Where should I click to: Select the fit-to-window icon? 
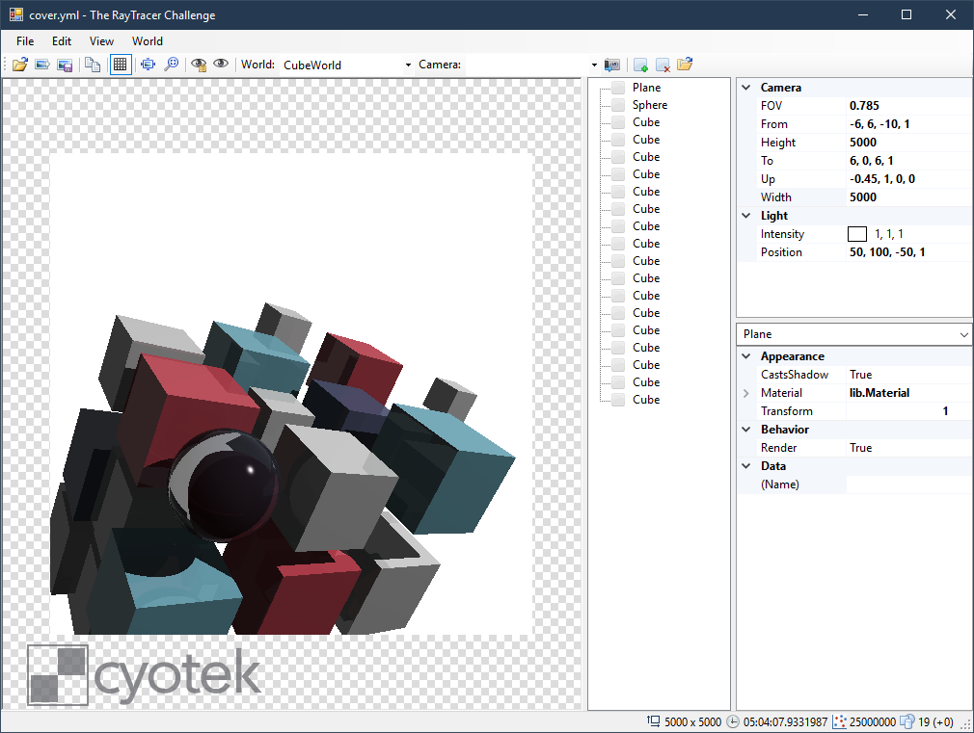[148, 65]
